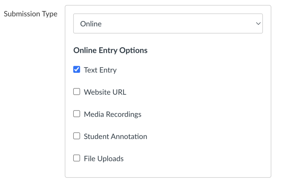Click the 'Student Annotation' label text
Viewport: 285px width, 187px height.
(x=116, y=137)
